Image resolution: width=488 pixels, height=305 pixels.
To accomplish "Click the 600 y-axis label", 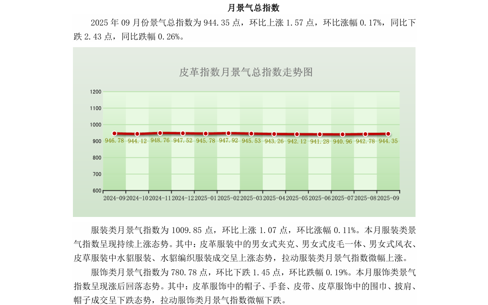I will 97,190.
